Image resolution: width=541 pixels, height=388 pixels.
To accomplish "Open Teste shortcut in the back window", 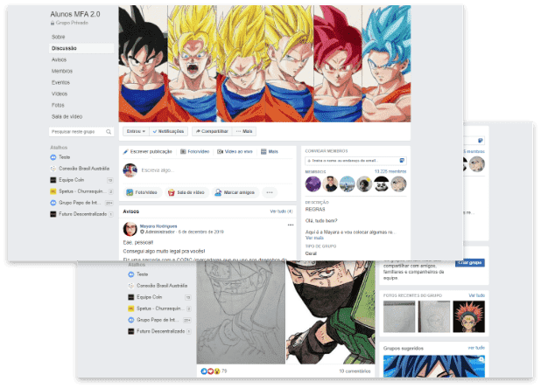I will 138,274.
